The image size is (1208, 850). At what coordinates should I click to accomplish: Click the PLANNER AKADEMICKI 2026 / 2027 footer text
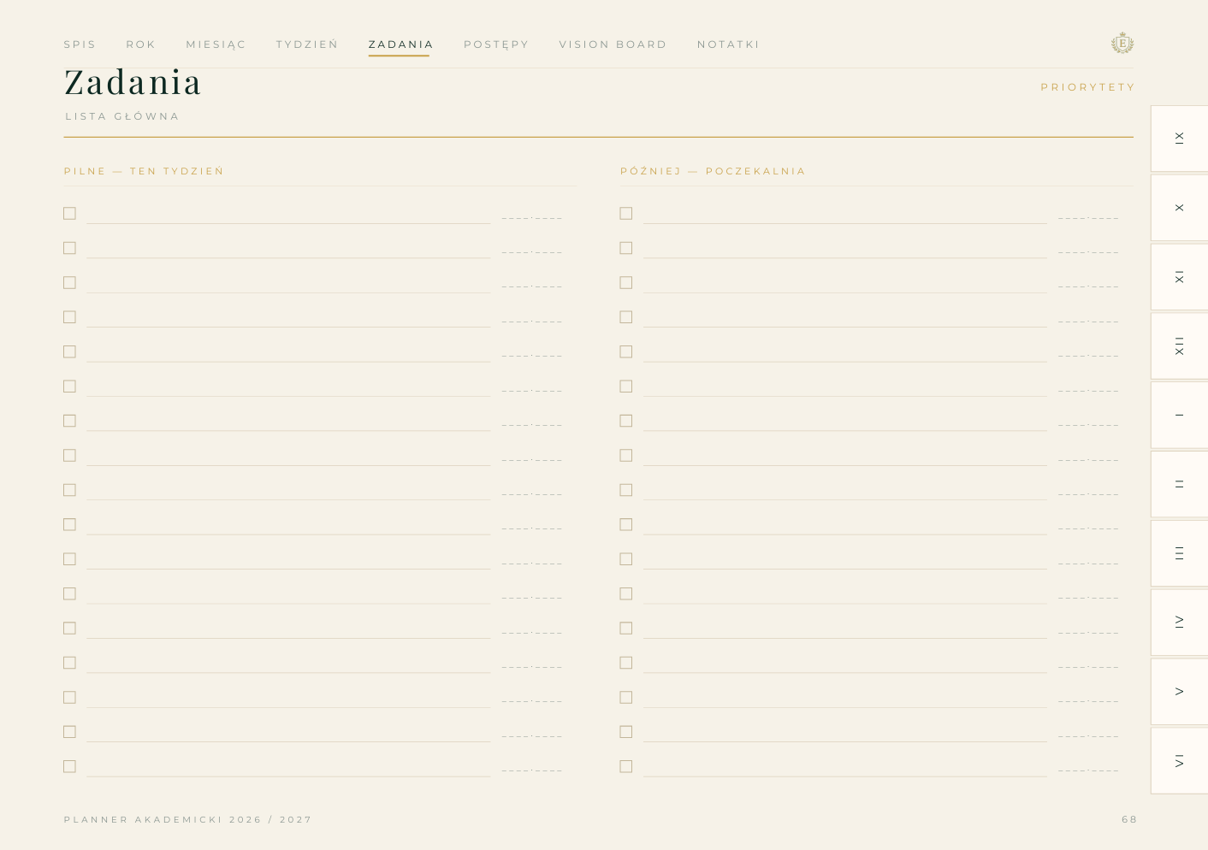(x=188, y=819)
